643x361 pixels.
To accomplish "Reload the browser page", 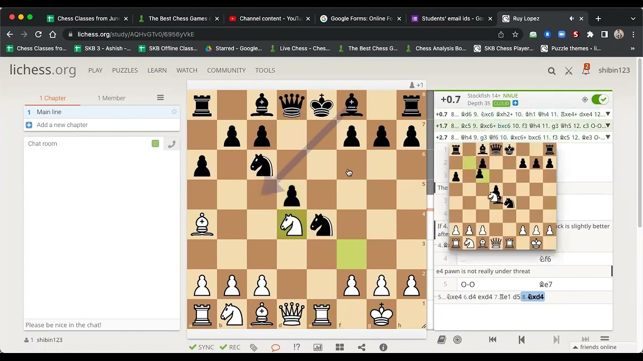I will point(38,34).
